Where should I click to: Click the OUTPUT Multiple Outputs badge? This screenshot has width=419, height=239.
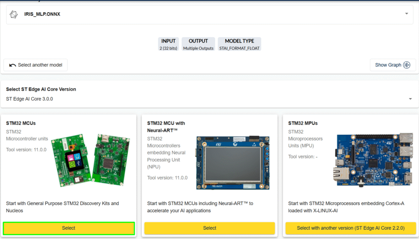tap(198, 44)
